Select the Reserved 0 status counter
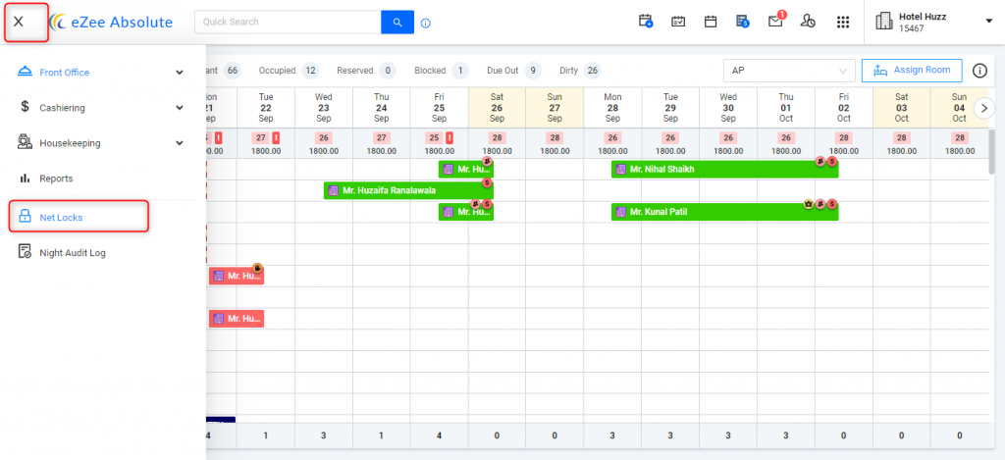 [366, 71]
